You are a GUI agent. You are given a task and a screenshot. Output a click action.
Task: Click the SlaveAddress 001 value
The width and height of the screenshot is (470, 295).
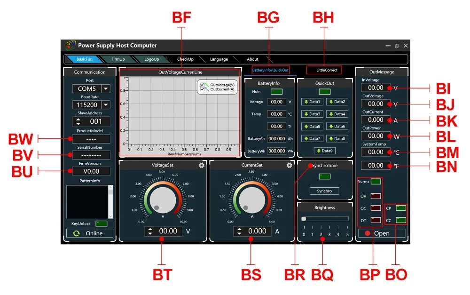(x=96, y=121)
